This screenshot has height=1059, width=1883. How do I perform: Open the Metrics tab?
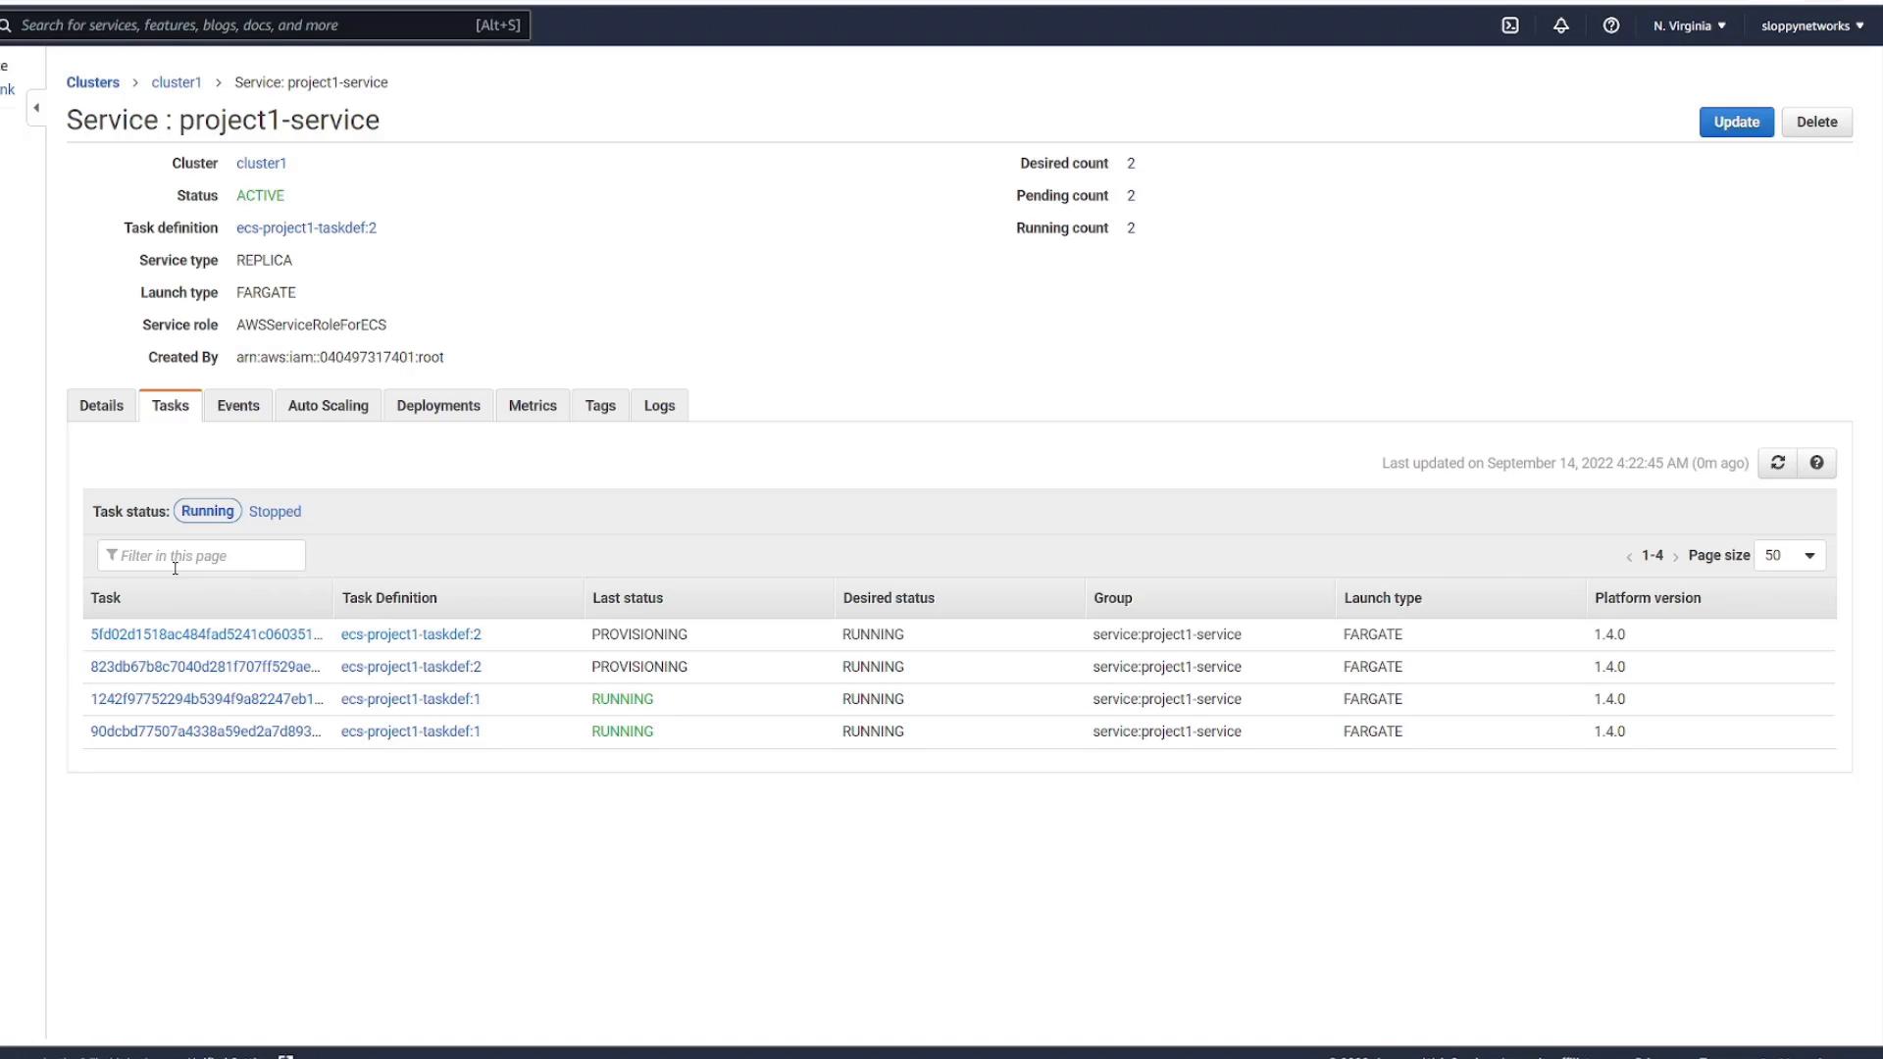pyautogui.click(x=533, y=406)
